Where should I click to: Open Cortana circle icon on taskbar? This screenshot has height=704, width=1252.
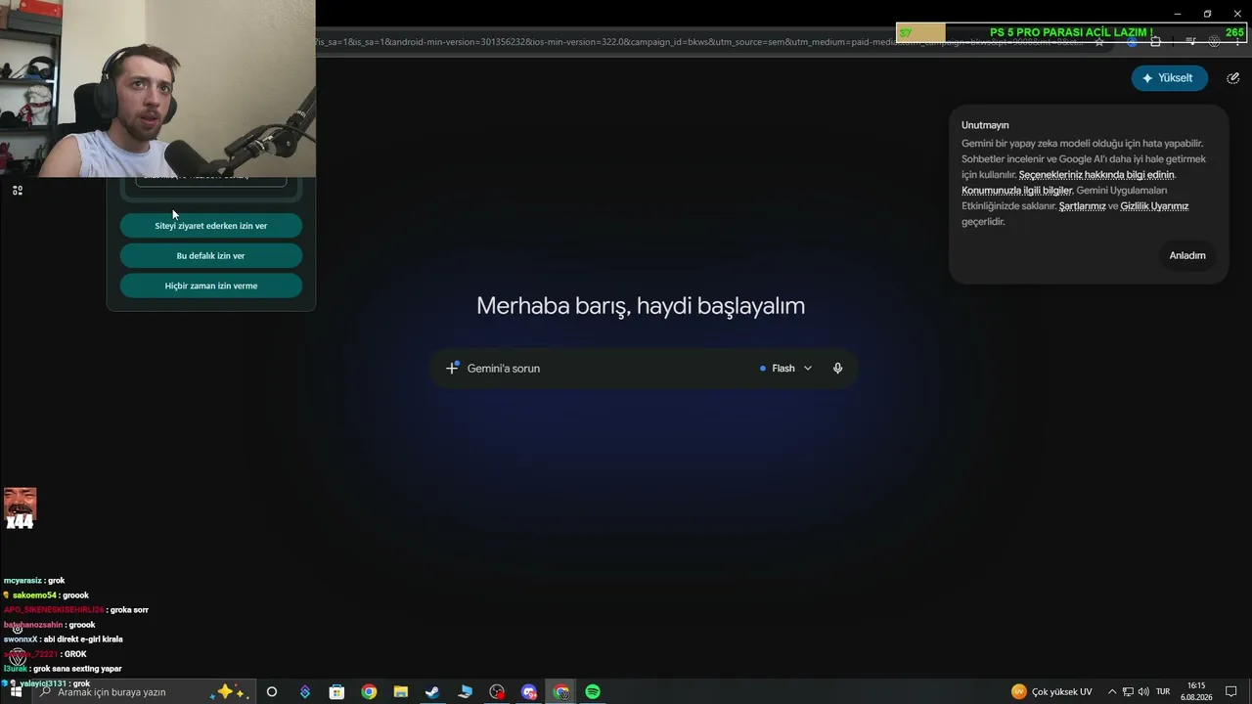[272, 692]
